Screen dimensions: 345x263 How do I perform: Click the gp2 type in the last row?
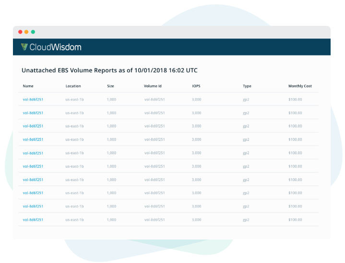tap(246, 220)
